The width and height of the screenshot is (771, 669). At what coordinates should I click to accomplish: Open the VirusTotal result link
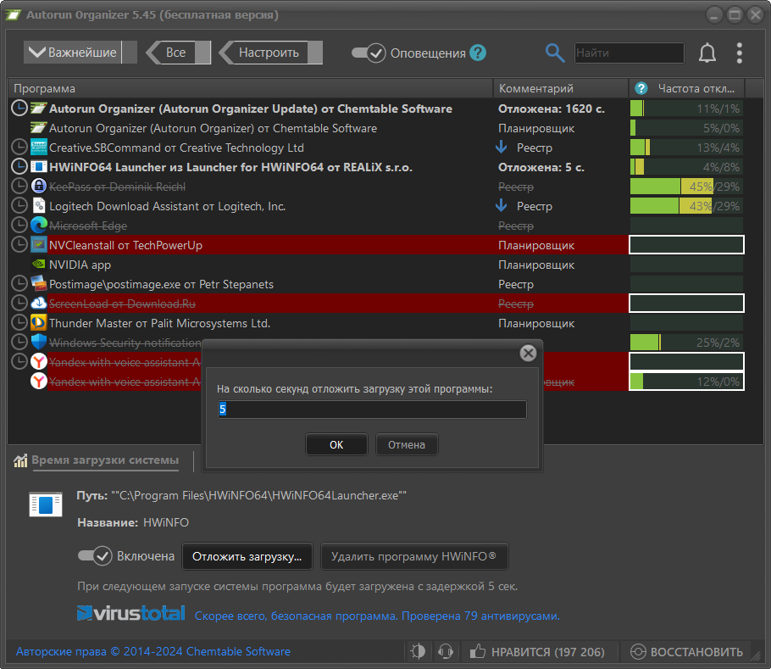click(x=377, y=616)
